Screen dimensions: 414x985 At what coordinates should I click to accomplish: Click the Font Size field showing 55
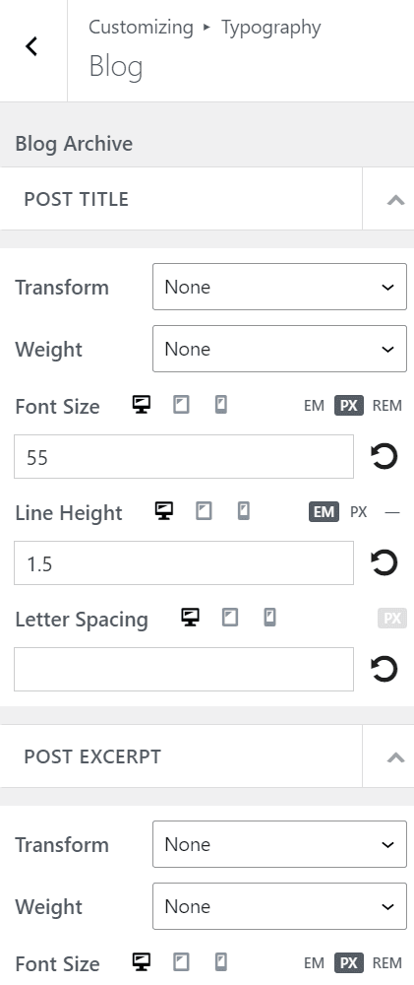pyautogui.click(x=184, y=457)
